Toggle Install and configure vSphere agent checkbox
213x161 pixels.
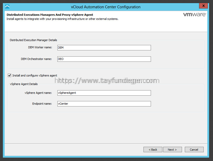pyautogui.click(x=9, y=75)
